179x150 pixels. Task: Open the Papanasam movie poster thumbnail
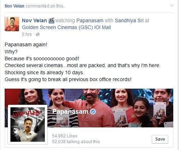pyautogui.click(x=28, y=125)
